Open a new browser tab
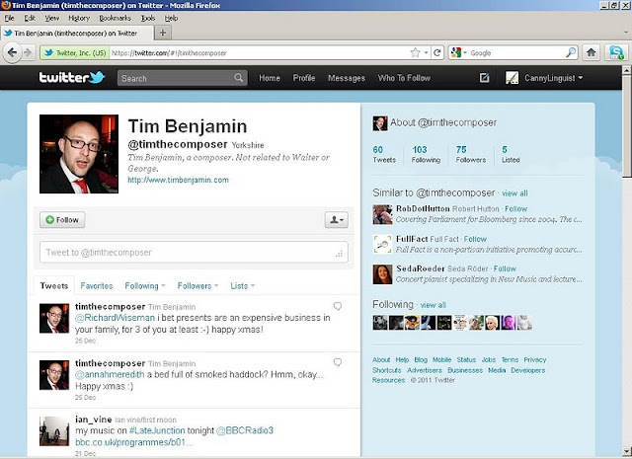Image resolution: width=632 pixels, height=459 pixels. (x=163, y=33)
